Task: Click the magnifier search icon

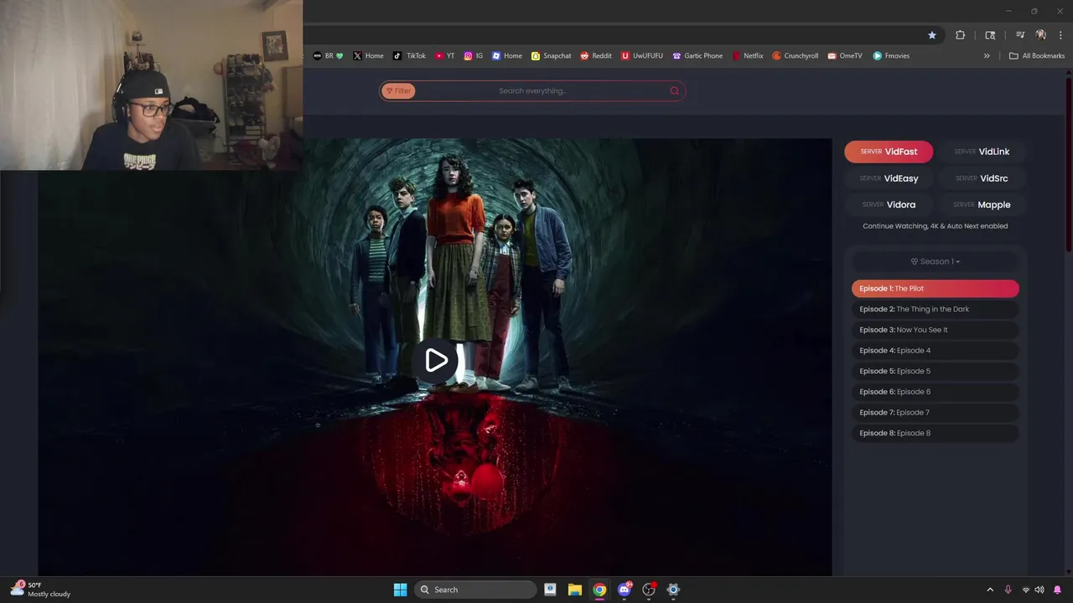Action: coord(674,90)
